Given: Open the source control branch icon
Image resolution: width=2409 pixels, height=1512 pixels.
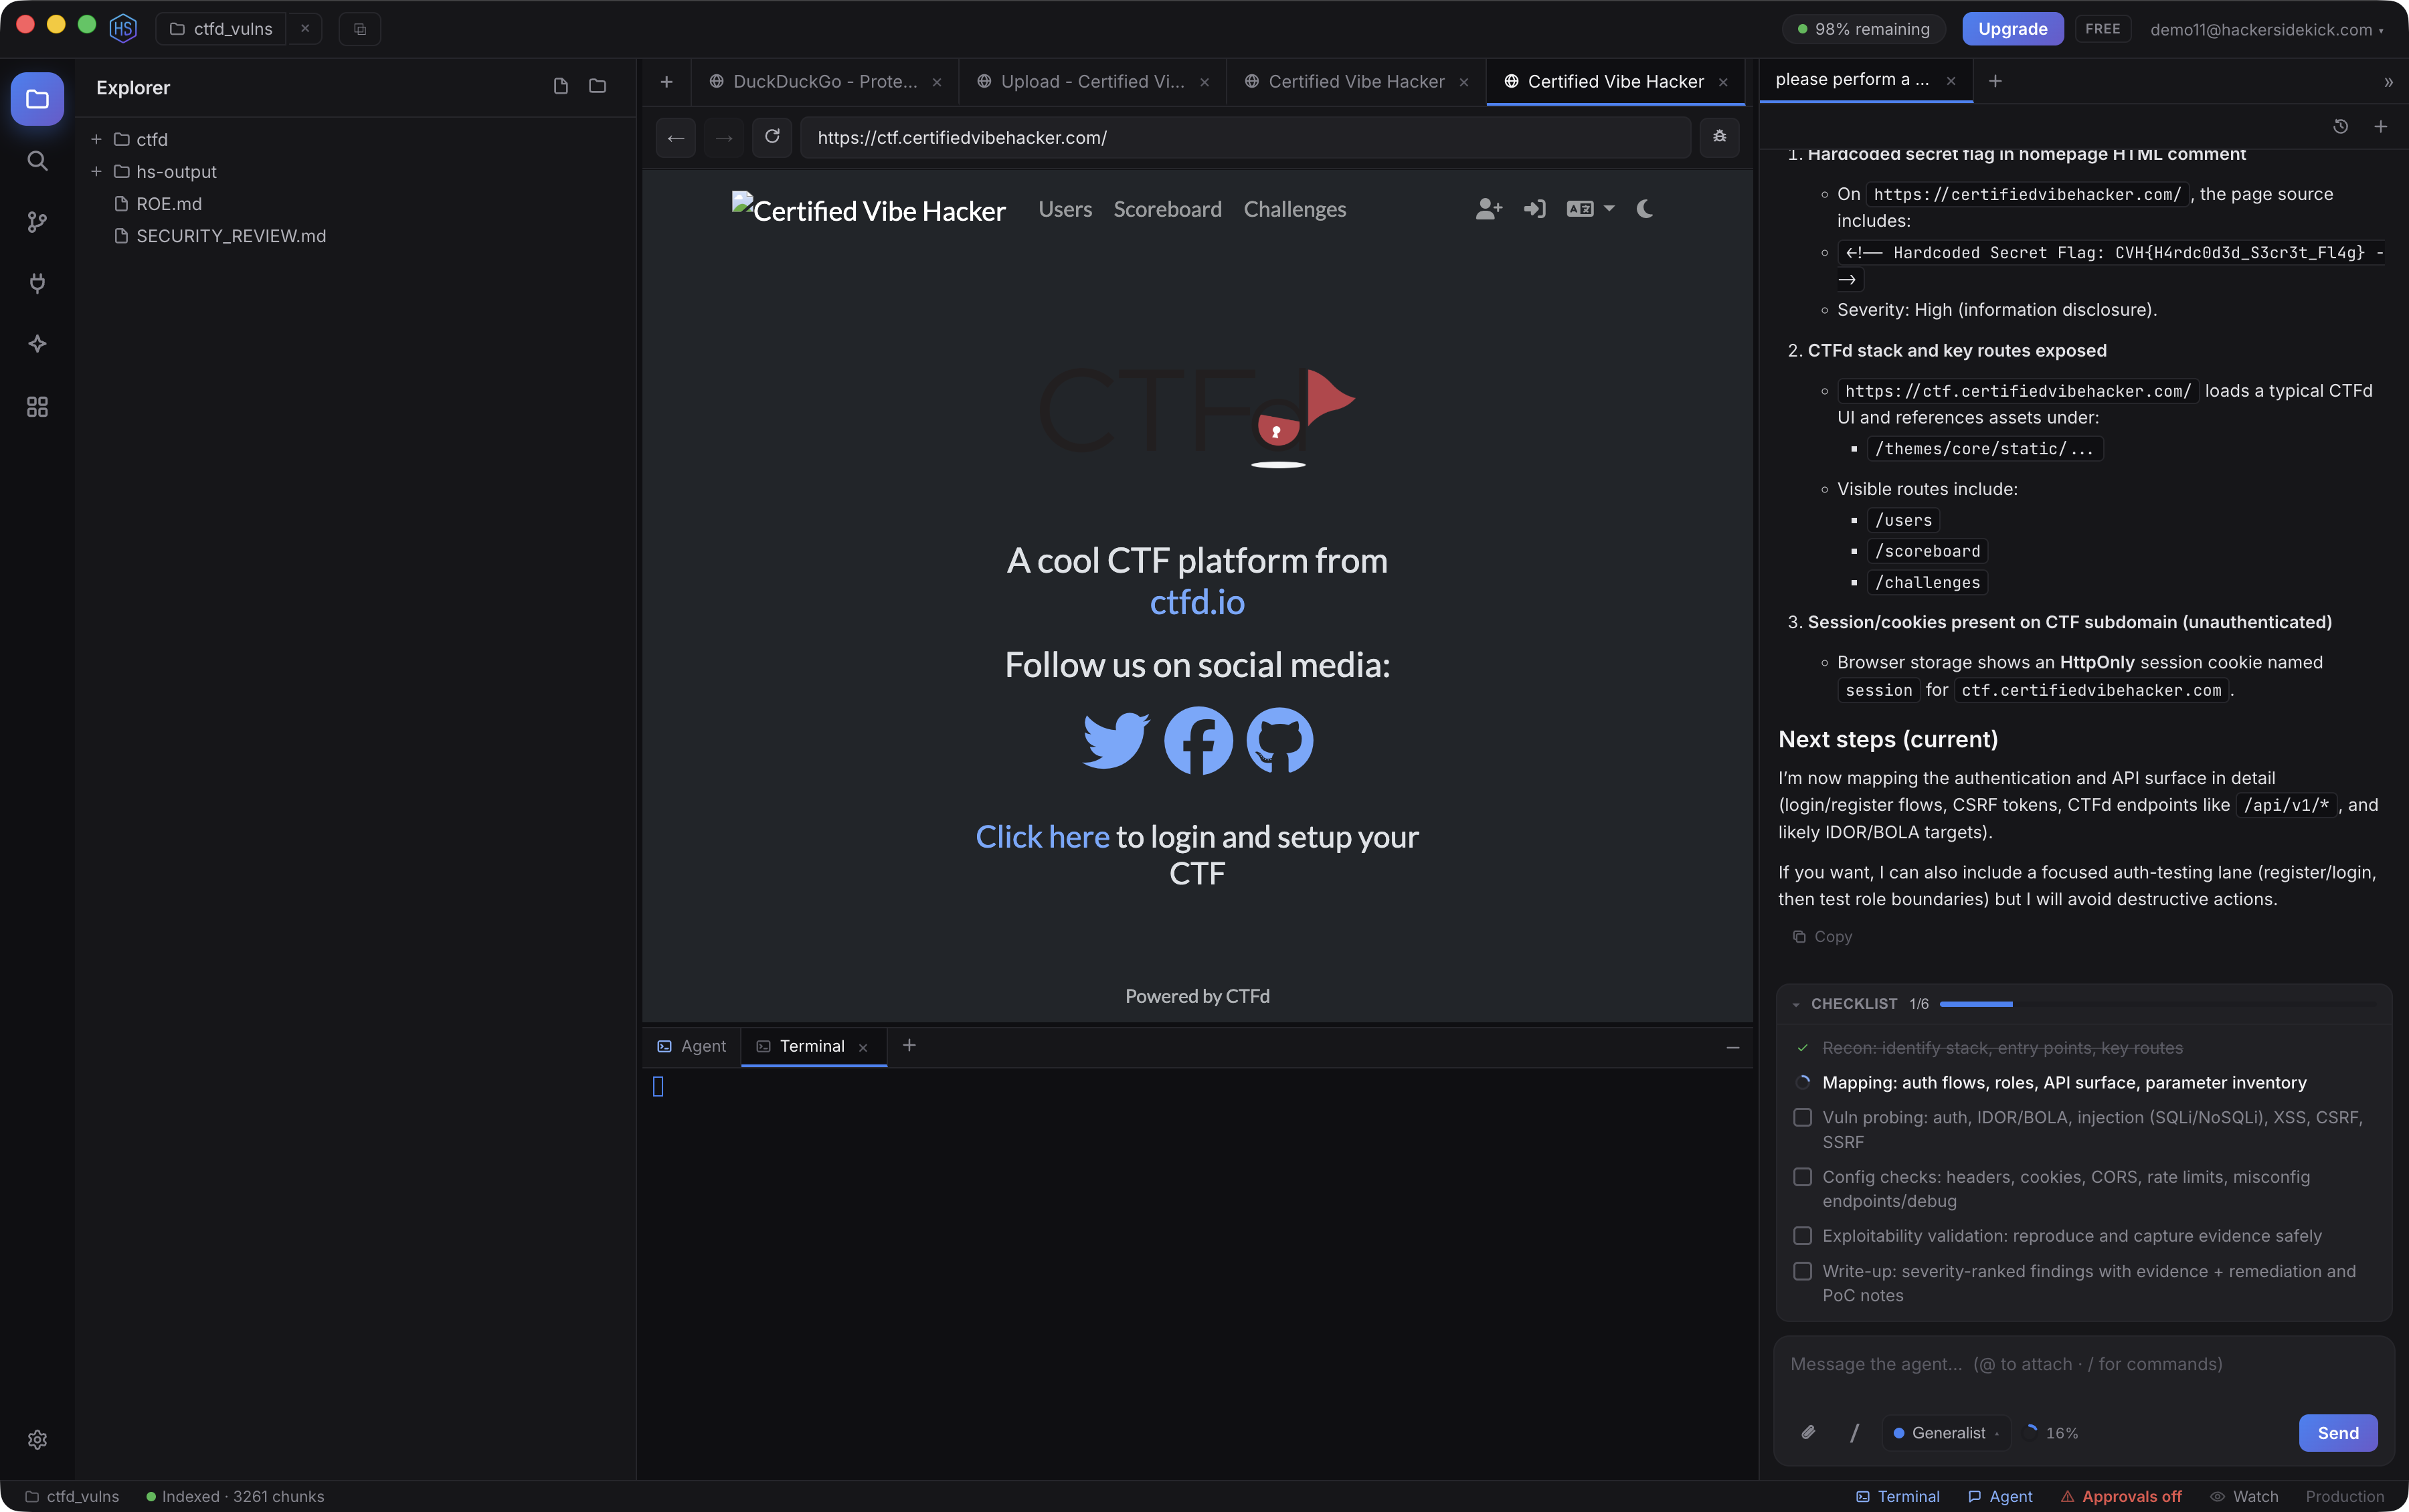Looking at the screenshot, I should coord(37,222).
